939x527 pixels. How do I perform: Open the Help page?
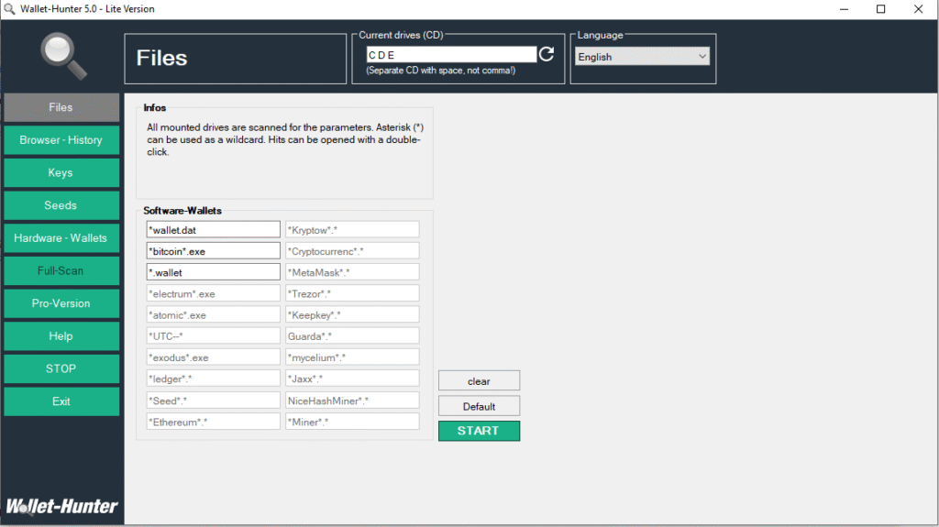61,336
